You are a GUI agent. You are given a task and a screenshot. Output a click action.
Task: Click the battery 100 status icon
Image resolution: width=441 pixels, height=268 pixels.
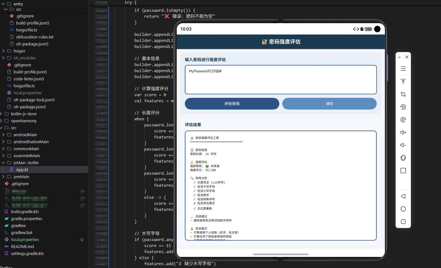coord(368,29)
